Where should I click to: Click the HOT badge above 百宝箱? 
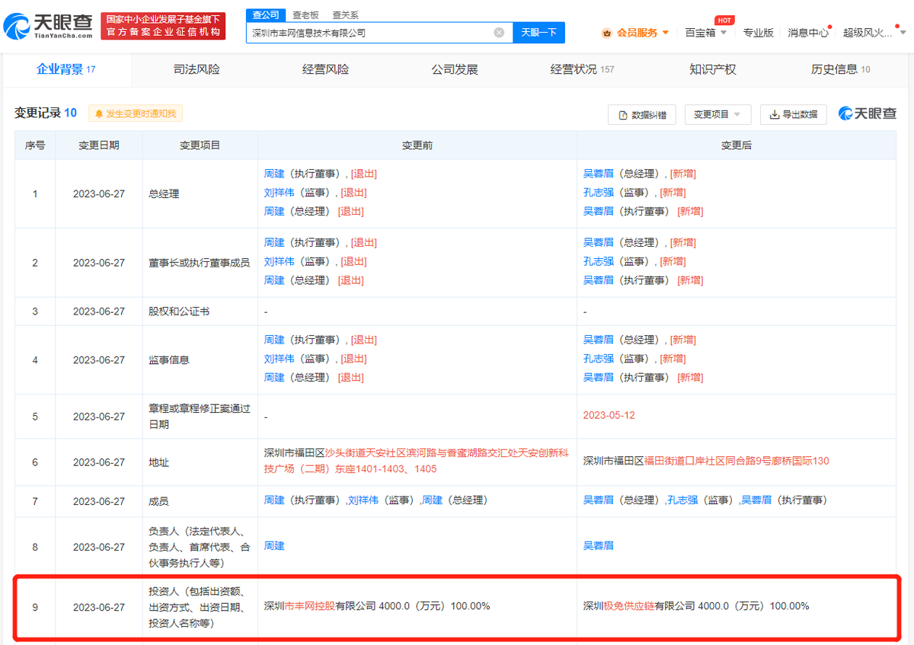pyautogui.click(x=724, y=21)
